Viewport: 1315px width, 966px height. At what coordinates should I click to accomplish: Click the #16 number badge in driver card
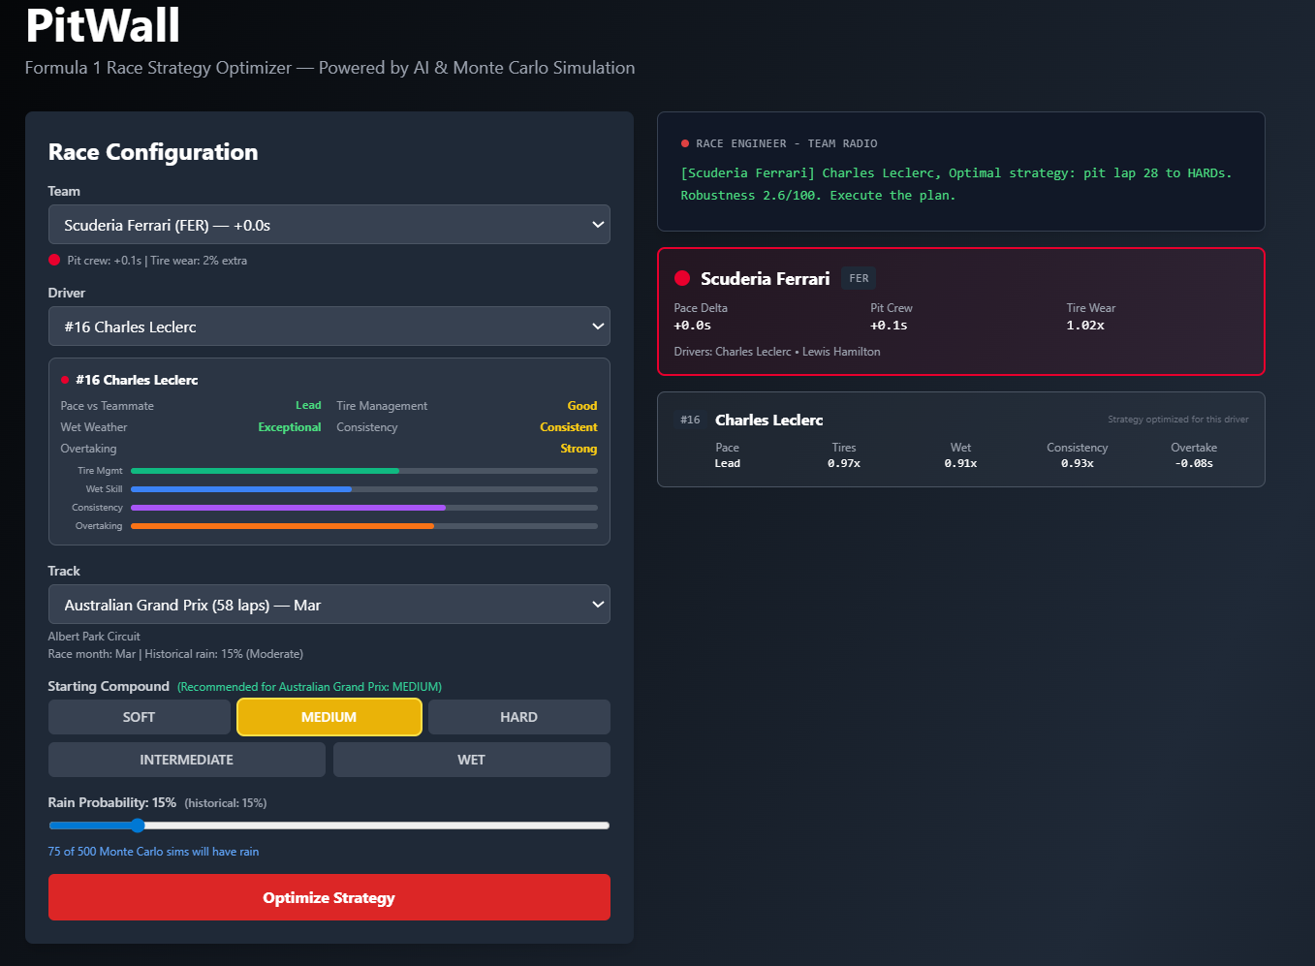[x=690, y=420]
